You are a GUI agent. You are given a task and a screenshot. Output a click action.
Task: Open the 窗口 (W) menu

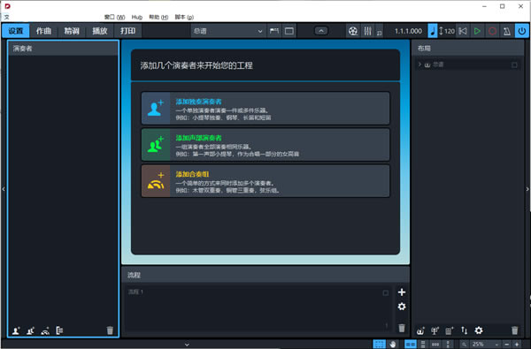coord(114,17)
